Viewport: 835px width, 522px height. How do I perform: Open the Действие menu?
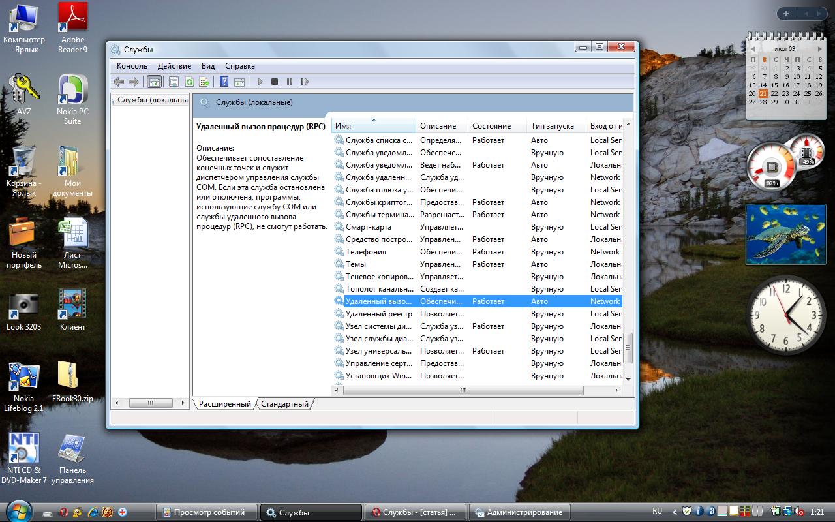click(174, 66)
